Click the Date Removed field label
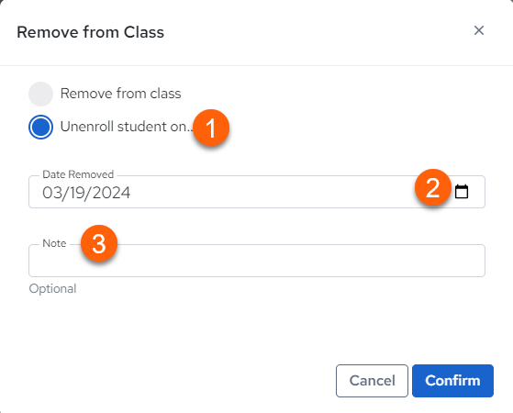The height and width of the screenshot is (413, 513). coord(78,174)
